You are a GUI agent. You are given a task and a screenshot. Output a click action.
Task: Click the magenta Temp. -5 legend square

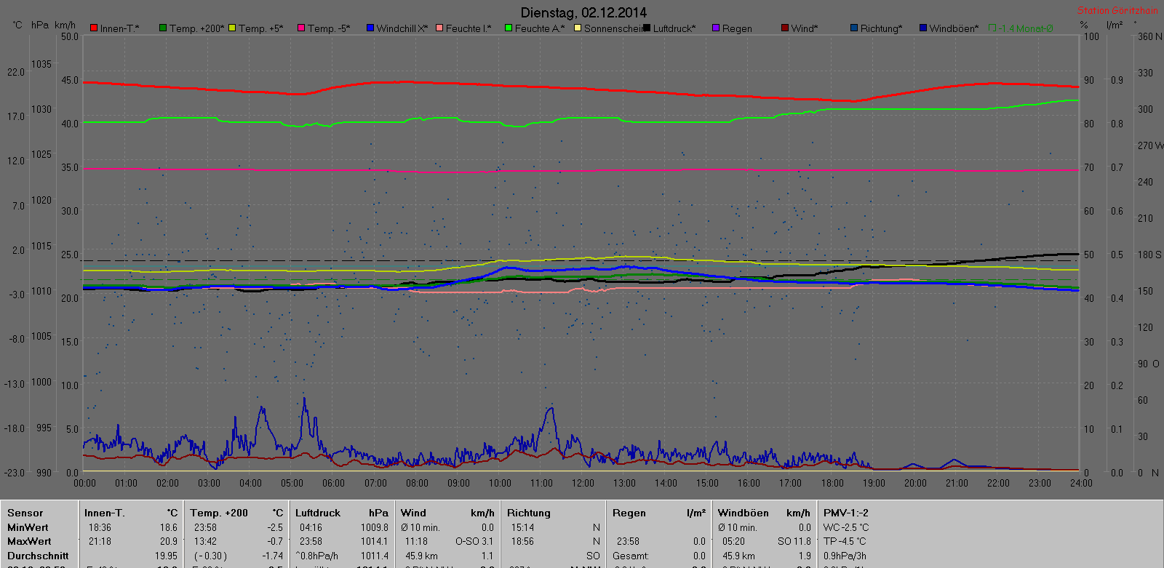[301, 28]
